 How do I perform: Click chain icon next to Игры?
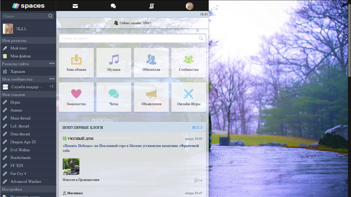pos(5,102)
